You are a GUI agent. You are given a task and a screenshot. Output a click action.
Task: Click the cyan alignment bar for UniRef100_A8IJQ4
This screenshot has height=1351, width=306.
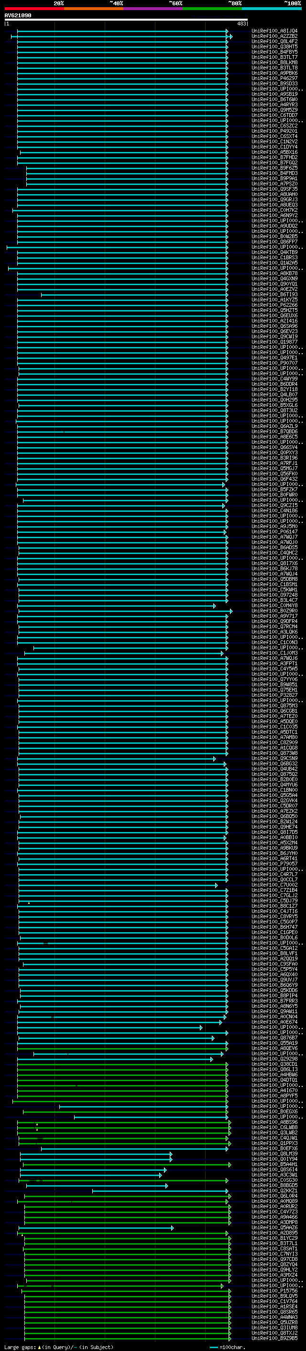pos(122,32)
